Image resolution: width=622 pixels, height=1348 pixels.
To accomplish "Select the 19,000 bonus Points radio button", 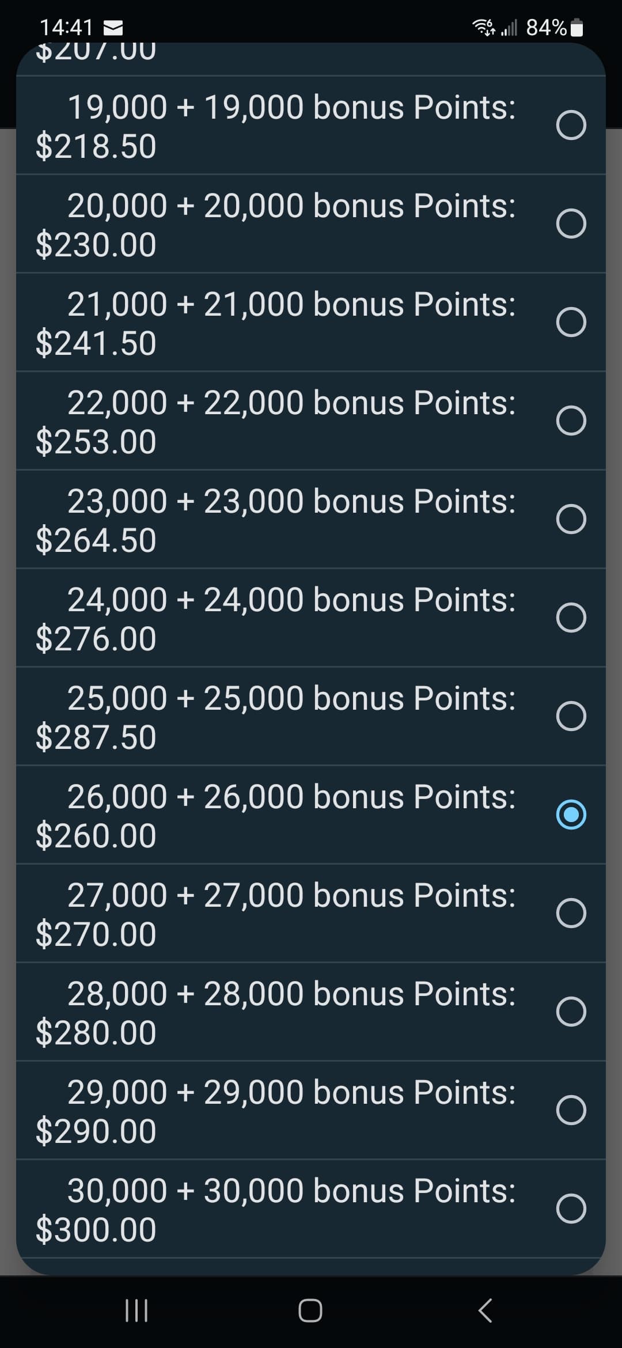I will [x=571, y=126].
